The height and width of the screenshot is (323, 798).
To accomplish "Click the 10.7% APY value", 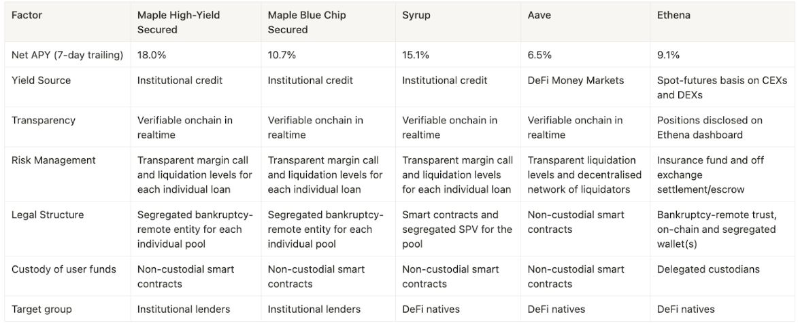I will (x=282, y=55).
